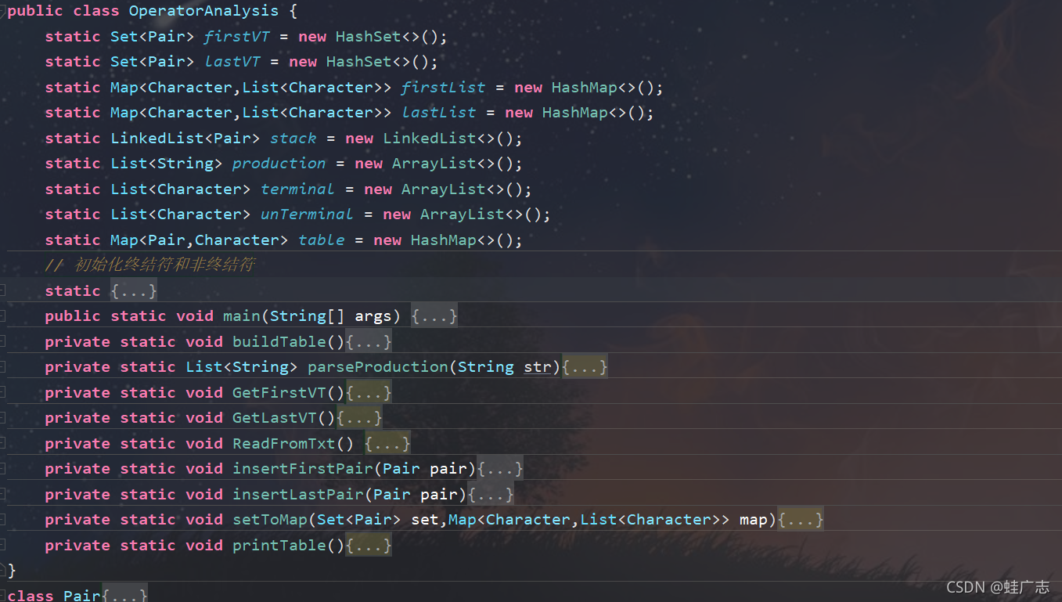Click the GetLastVT method name
The width and height of the screenshot is (1062, 602).
274,418
